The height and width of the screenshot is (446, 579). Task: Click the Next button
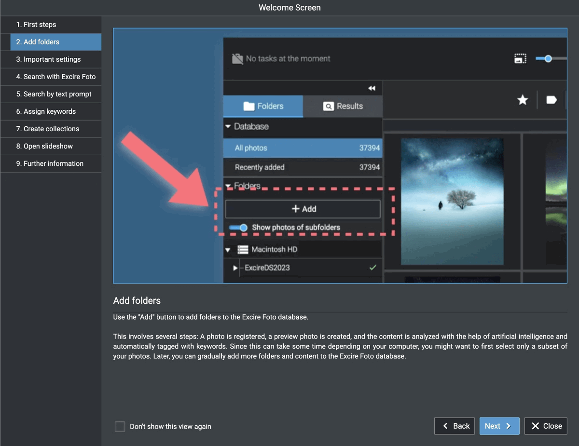coord(499,426)
